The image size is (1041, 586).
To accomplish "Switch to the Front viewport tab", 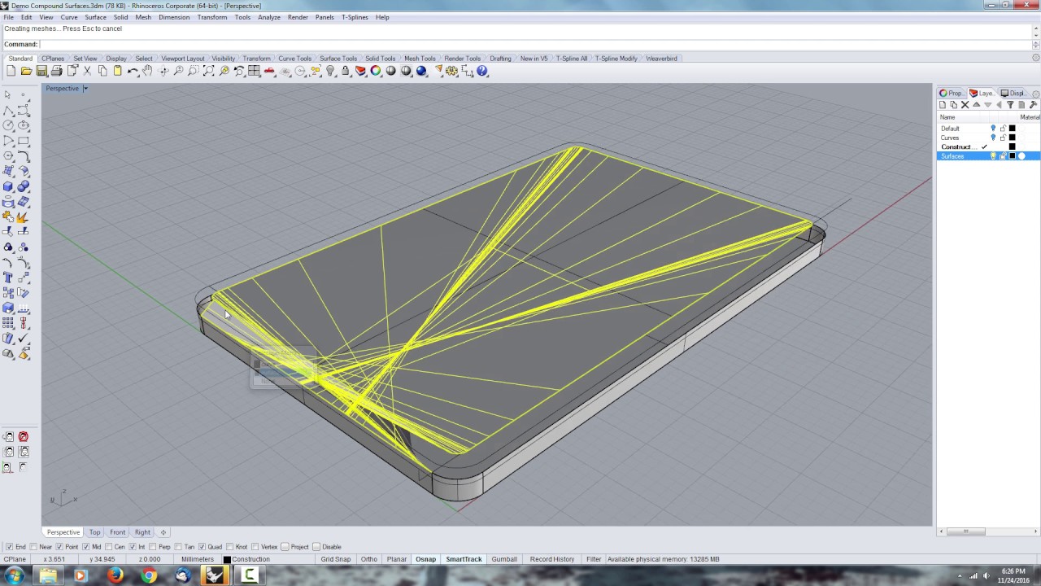I will coord(118,532).
